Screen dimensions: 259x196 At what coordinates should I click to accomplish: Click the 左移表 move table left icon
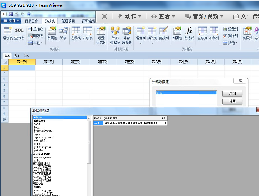76,33
